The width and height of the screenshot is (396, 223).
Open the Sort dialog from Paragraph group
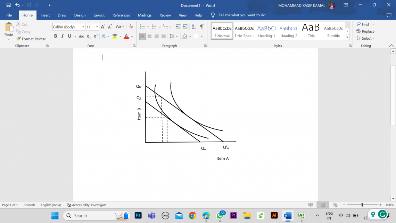click(x=194, y=26)
